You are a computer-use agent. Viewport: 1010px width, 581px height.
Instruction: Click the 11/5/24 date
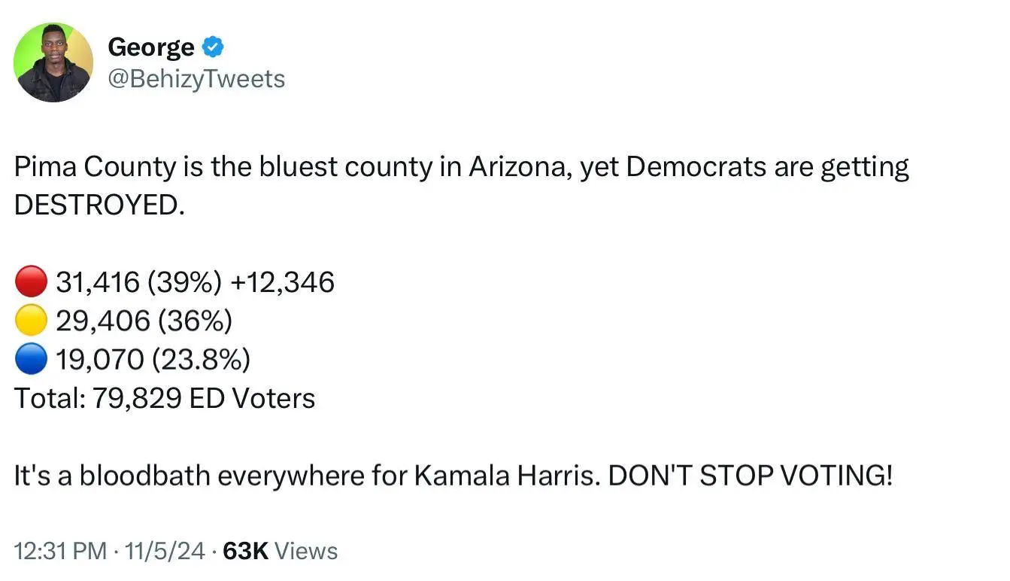tap(167, 551)
